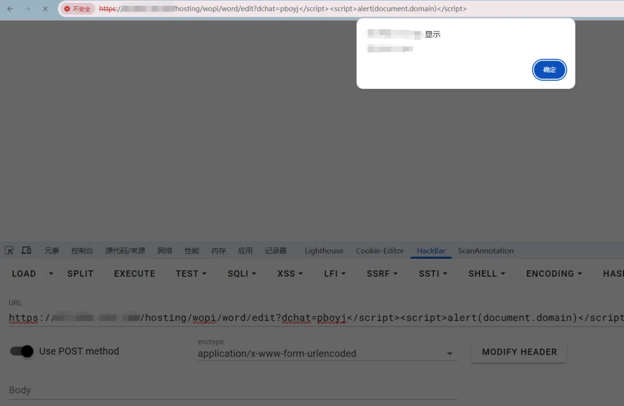The image size is (624, 406).
Task: Open the ENCODING dropdown menu
Action: 554,274
